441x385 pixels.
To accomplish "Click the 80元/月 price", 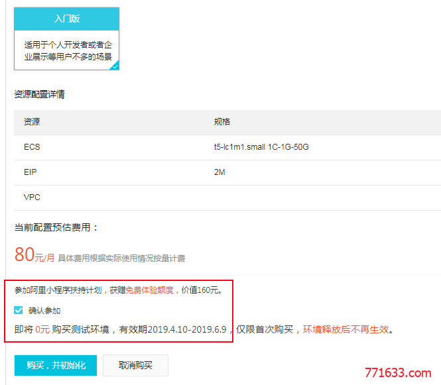I will 34,254.
